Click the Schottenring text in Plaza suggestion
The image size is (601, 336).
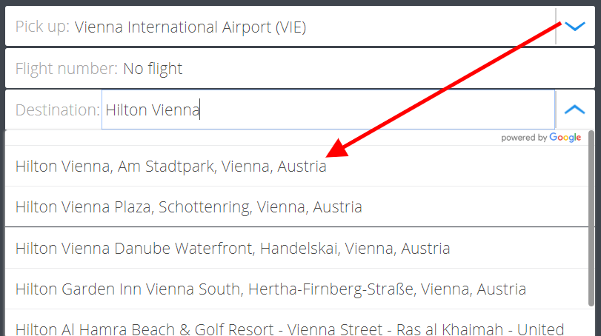coord(205,207)
